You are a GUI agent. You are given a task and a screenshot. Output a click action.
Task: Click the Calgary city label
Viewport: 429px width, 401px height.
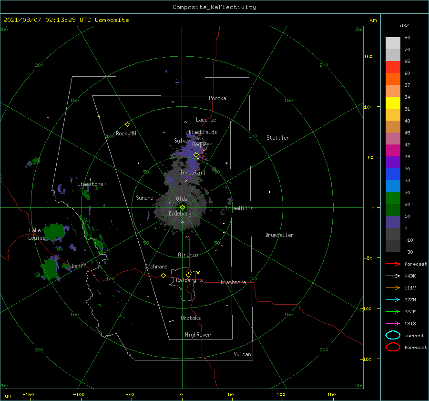(186, 280)
